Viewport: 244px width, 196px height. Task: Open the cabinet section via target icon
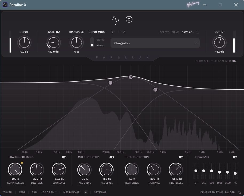tap(129, 19)
